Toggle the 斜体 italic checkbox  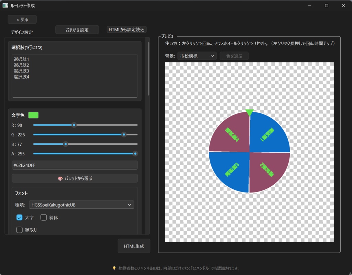click(44, 218)
